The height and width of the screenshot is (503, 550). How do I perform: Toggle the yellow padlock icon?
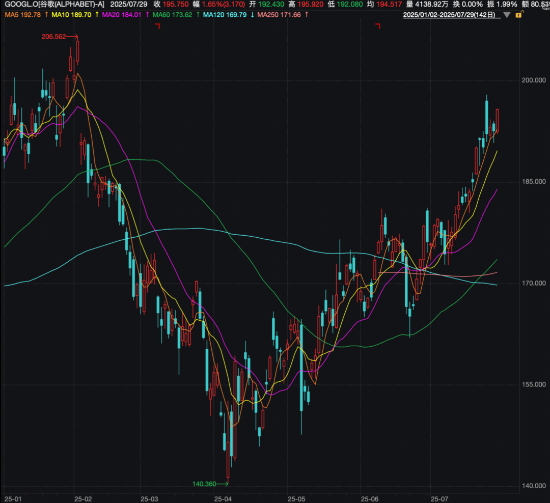(x=519, y=14)
